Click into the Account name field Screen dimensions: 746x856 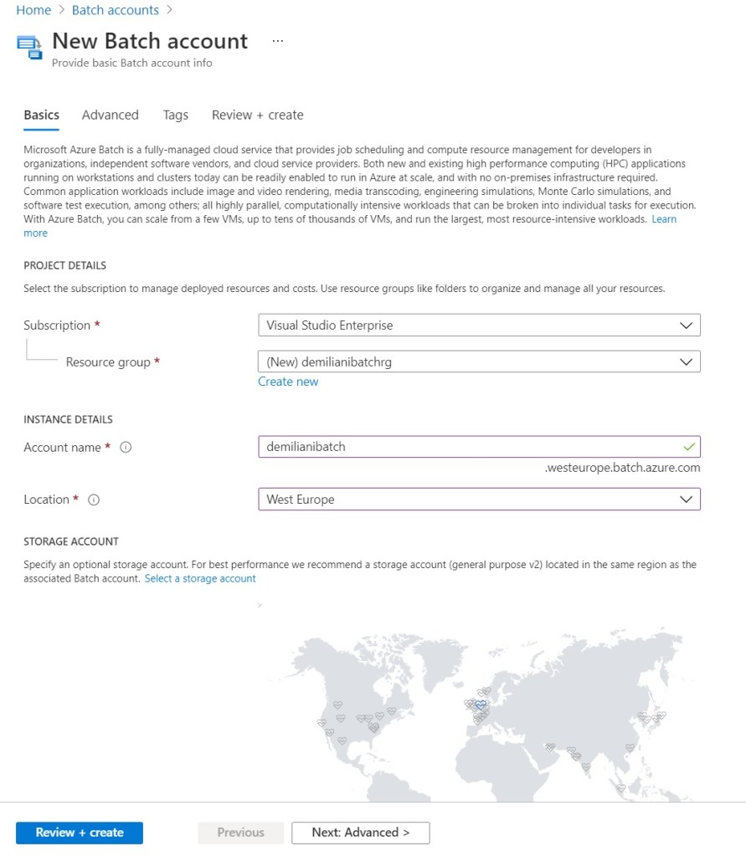[469, 447]
